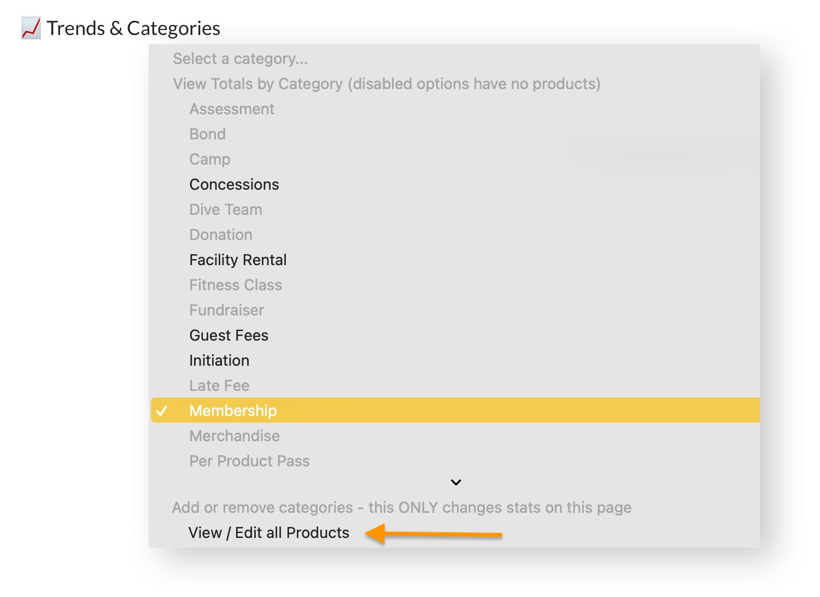Click the checkmark beside Membership

162,411
